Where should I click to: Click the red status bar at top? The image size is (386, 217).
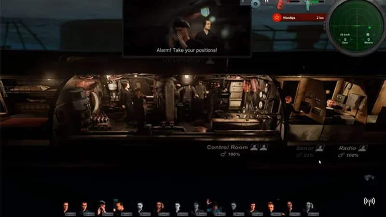coord(293,1)
